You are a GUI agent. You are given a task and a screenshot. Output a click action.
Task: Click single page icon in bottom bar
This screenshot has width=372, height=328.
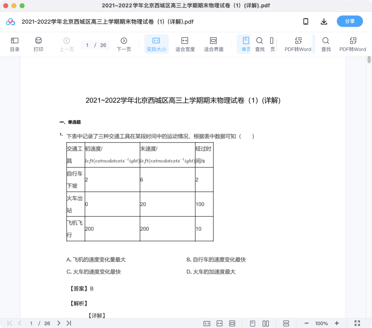(253, 323)
